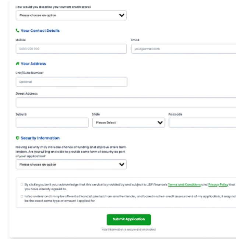The height and width of the screenshot is (239, 236).
Task: Open the Privacy Policy link
Action: pos(218,184)
